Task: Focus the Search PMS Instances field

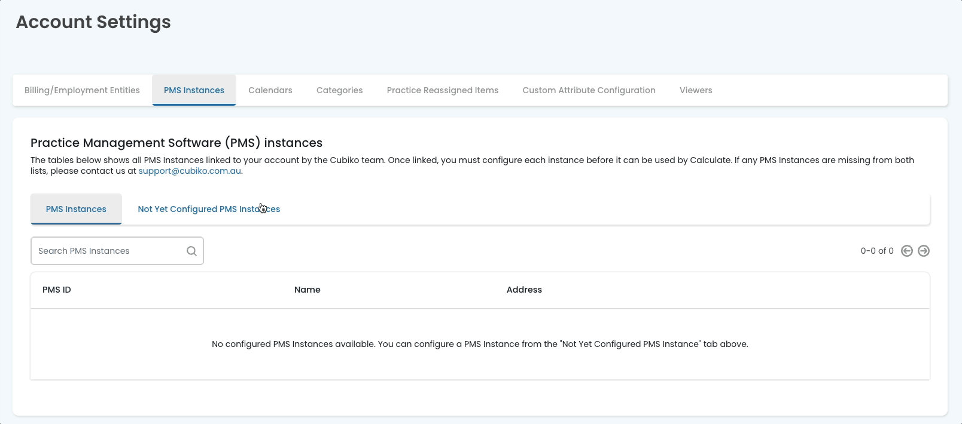Action: point(108,251)
